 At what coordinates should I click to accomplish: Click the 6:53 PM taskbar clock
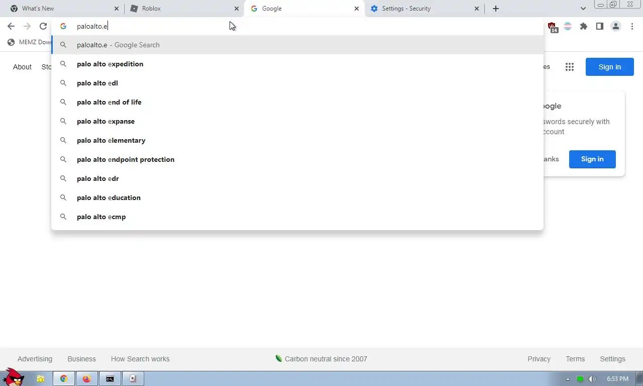(617, 379)
